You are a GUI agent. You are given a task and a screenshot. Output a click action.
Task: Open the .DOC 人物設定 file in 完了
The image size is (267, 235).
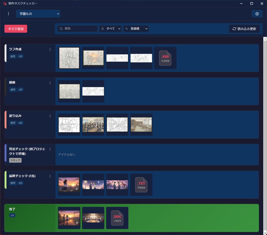coord(117,218)
